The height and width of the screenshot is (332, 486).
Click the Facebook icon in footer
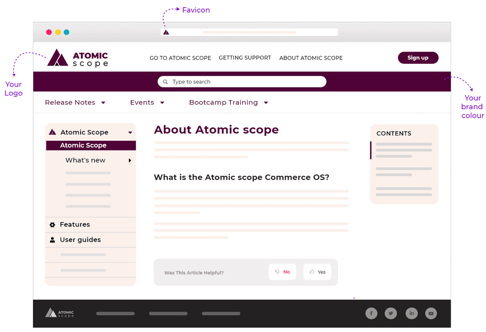[x=371, y=313]
